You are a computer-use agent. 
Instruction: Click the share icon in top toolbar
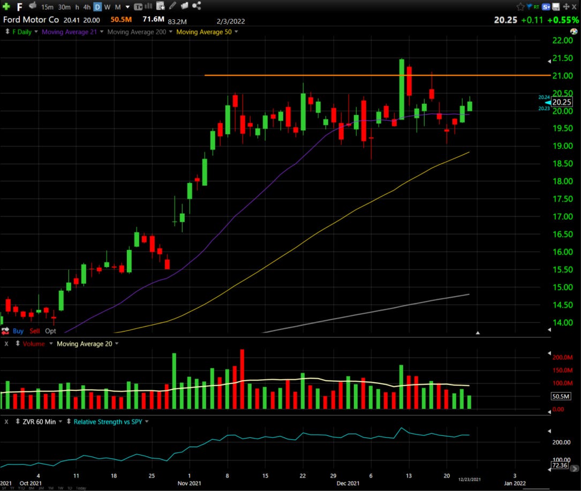(x=197, y=5)
